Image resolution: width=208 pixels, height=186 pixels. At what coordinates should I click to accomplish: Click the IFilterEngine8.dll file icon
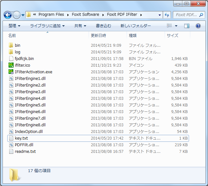(11, 125)
